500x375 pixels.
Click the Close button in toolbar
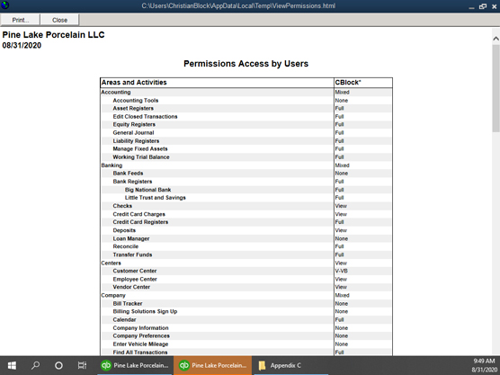point(59,20)
